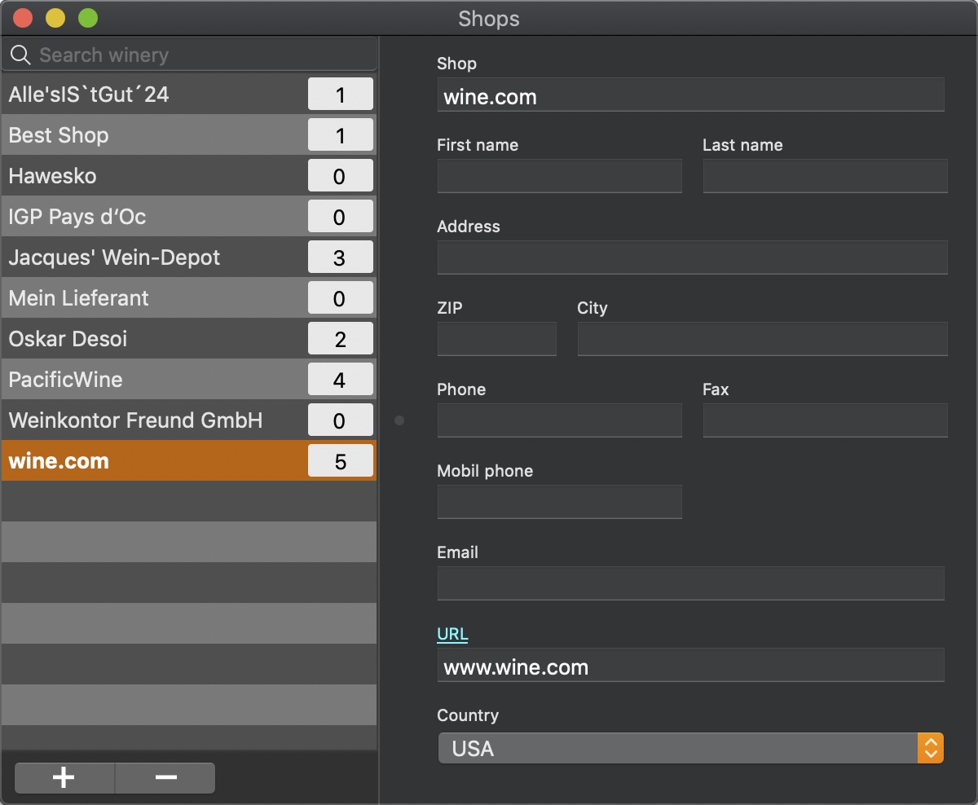Add a new shop with plus button
The width and height of the screenshot is (978, 805).
point(64,778)
